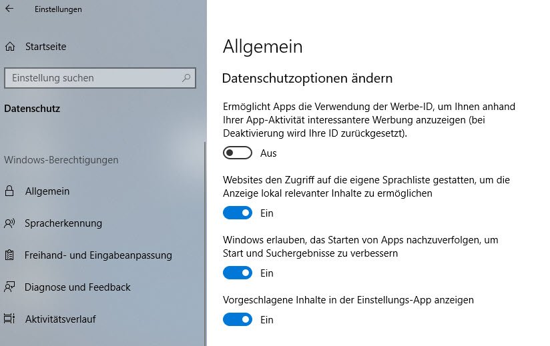Go to Diagnose und Feedback
This screenshot has width=550, height=346.
click(77, 287)
